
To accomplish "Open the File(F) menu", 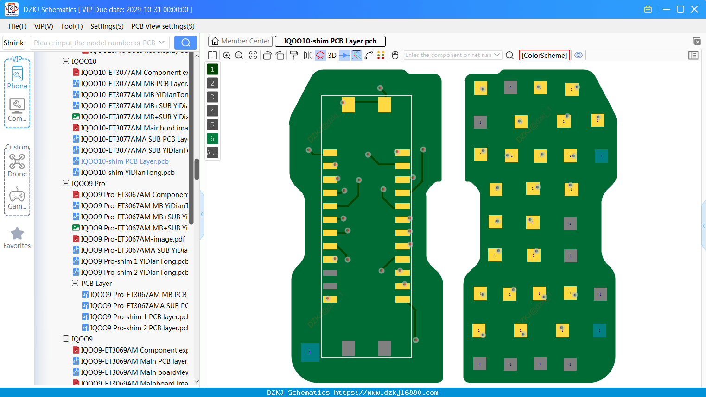I will tap(18, 26).
